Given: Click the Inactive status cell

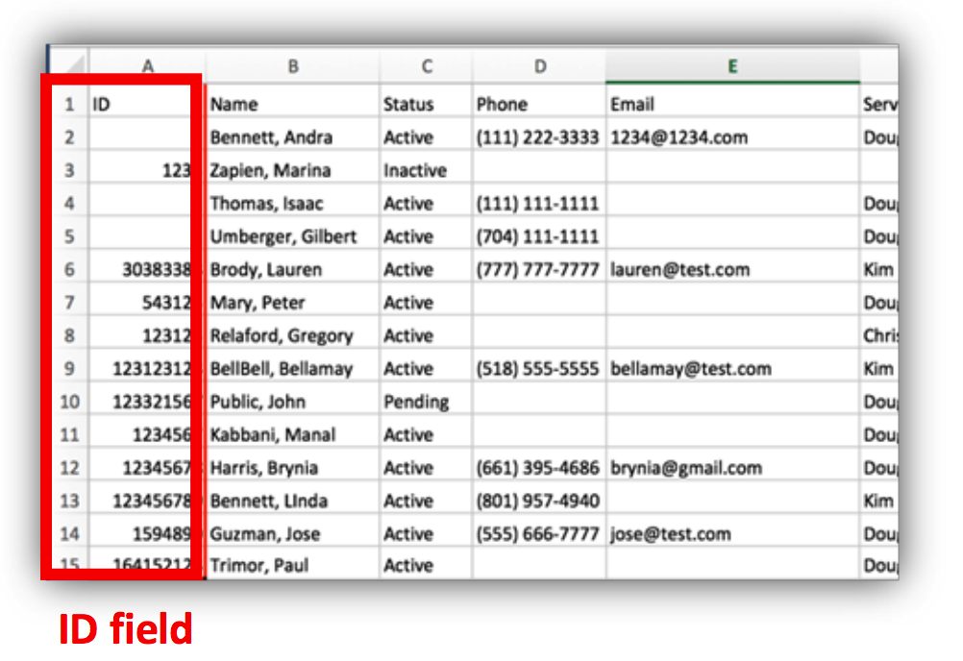Looking at the screenshot, I should click(x=426, y=170).
